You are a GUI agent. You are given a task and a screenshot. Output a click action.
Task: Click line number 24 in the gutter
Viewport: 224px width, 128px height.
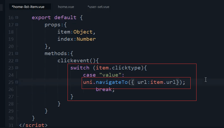(x=11, y=75)
